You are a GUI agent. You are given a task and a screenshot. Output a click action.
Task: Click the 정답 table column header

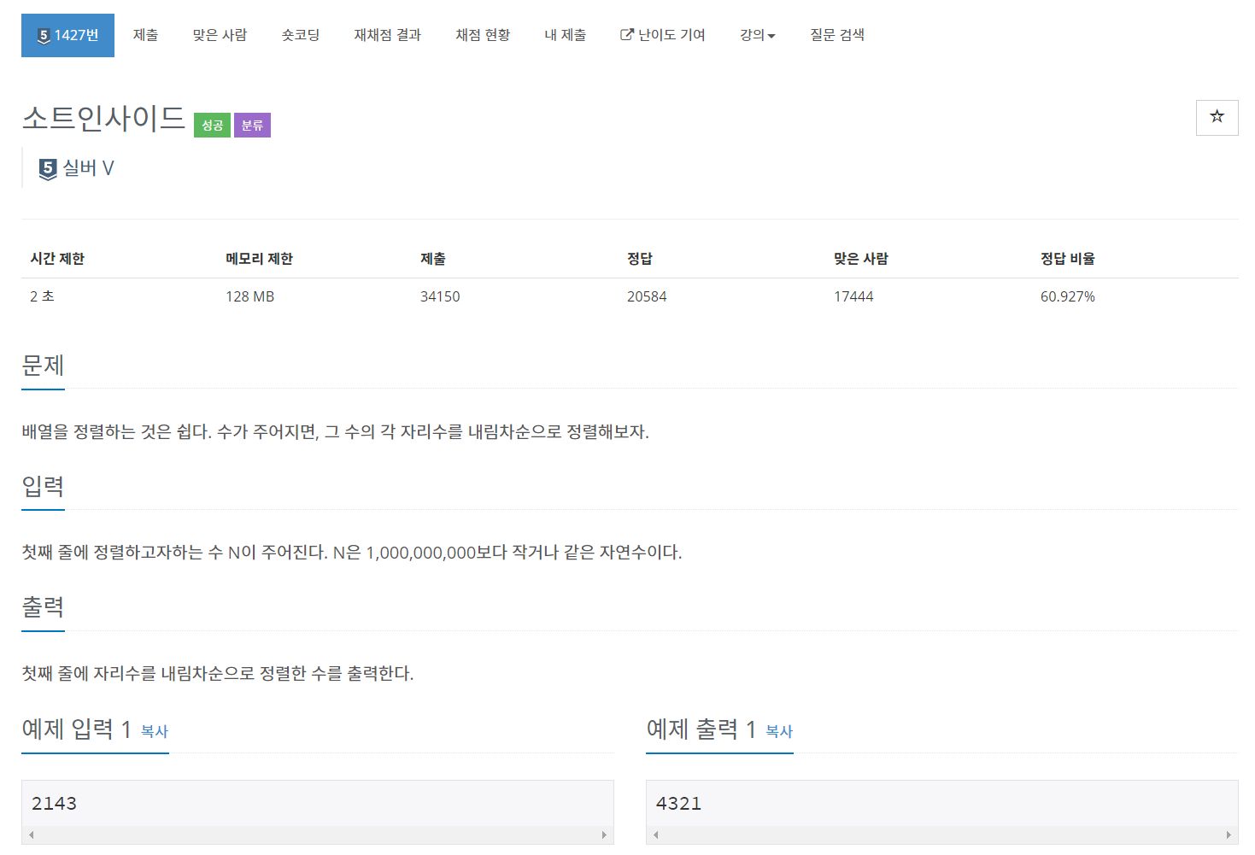640,259
